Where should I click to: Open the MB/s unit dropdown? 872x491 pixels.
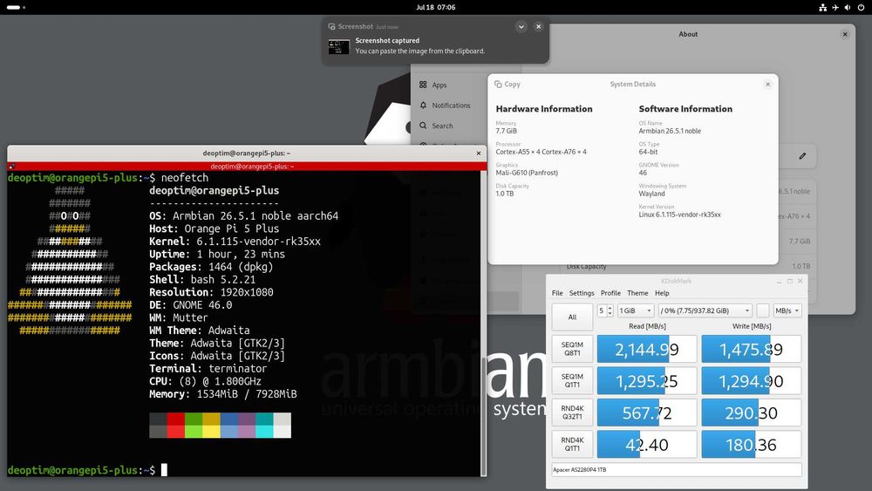point(787,310)
